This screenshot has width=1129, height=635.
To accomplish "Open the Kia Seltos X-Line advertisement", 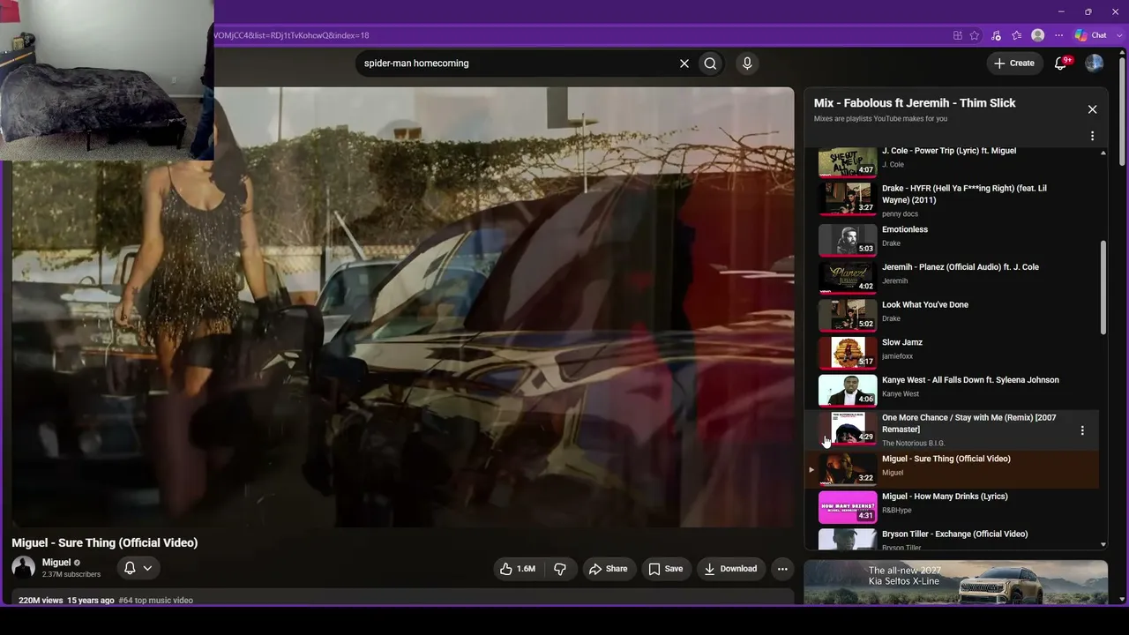I will 955,582.
